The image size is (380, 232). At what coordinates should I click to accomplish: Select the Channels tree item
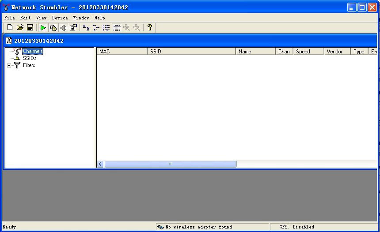pos(33,51)
